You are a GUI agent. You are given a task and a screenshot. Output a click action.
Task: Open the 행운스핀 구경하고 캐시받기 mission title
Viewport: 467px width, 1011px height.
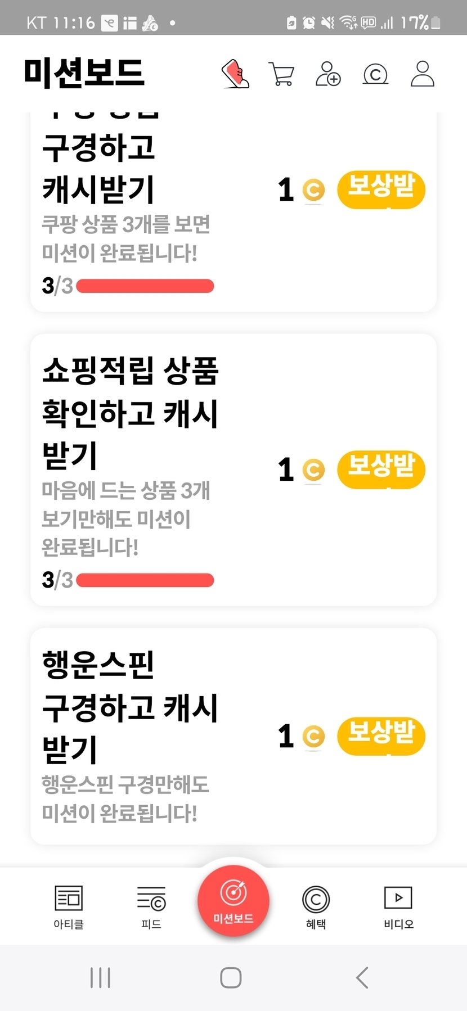point(129,707)
